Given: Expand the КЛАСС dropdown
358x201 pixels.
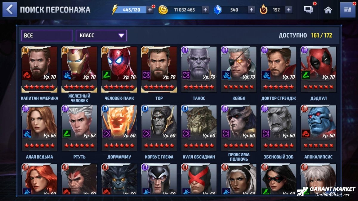Looking at the screenshot, I should [x=101, y=35].
